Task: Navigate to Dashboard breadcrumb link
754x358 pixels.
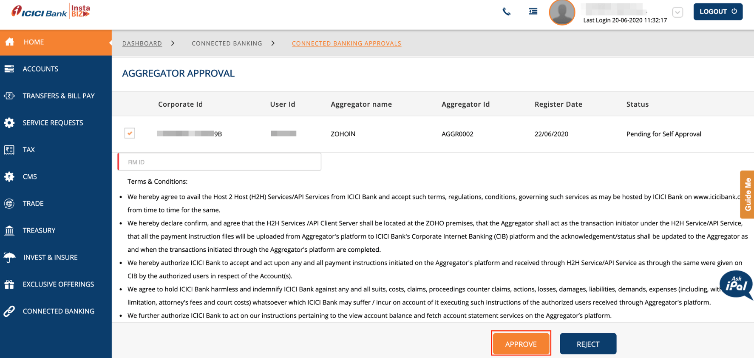Action: pos(142,43)
